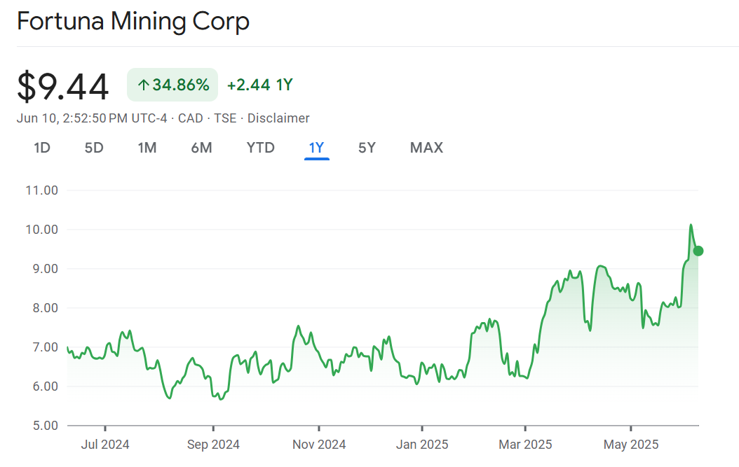Open the Disclaimer link

tap(278, 118)
